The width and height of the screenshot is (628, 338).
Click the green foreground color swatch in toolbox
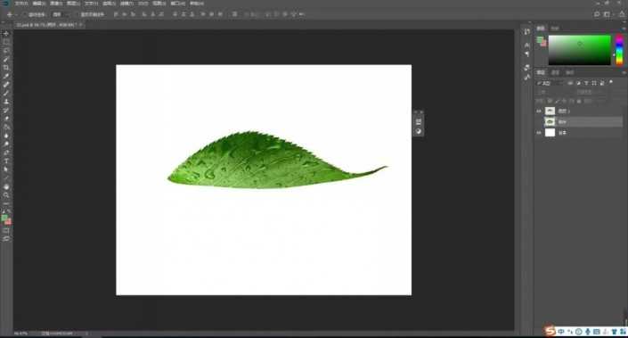click(x=4, y=218)
